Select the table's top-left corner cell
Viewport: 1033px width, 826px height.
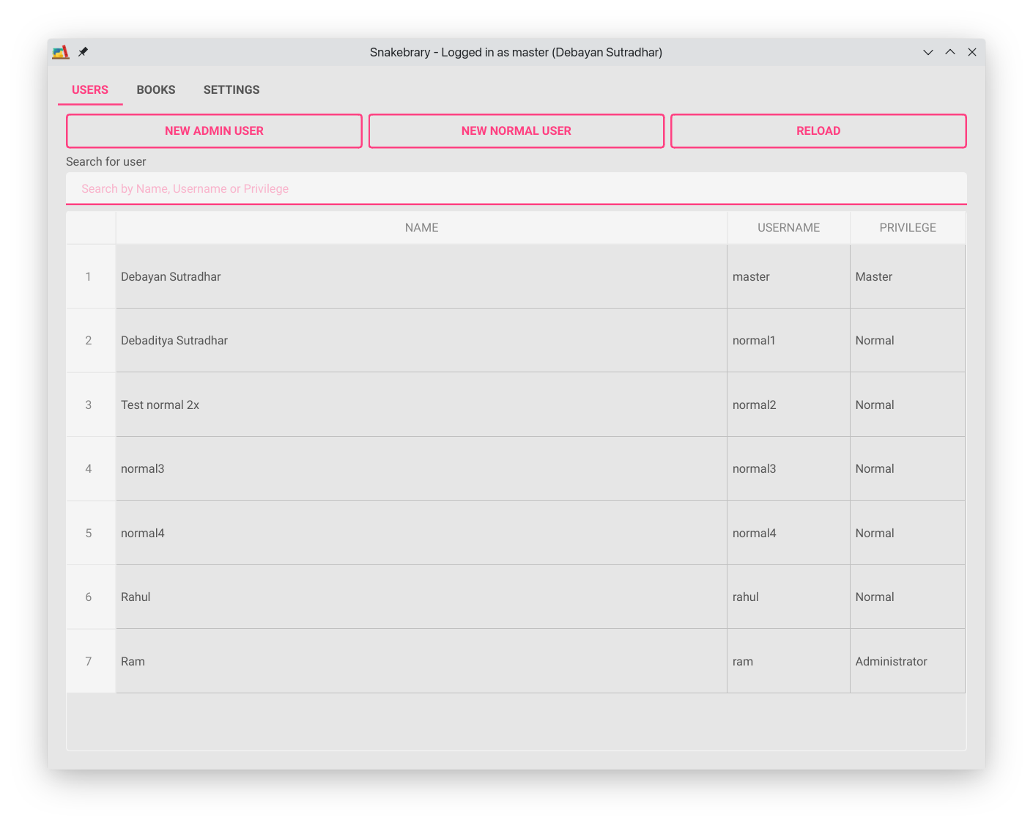coord(91,228)
